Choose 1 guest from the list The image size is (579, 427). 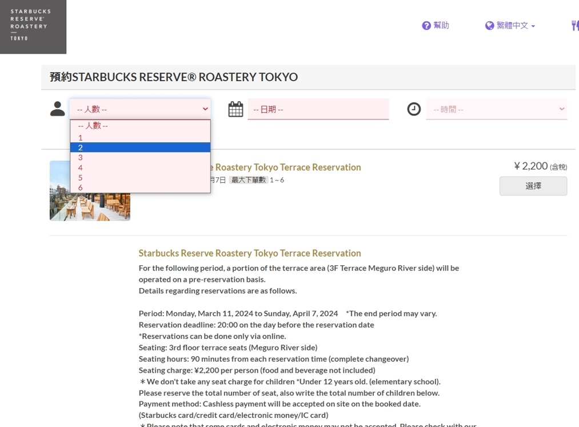coord(140,137)
